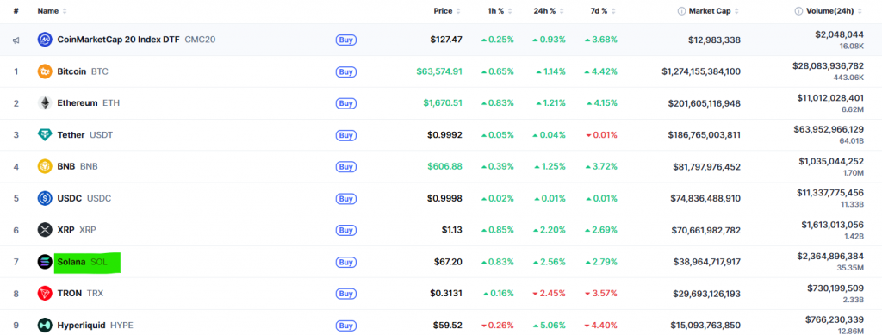Click Ethereum price $1,670.51

(x=443, y=102)
